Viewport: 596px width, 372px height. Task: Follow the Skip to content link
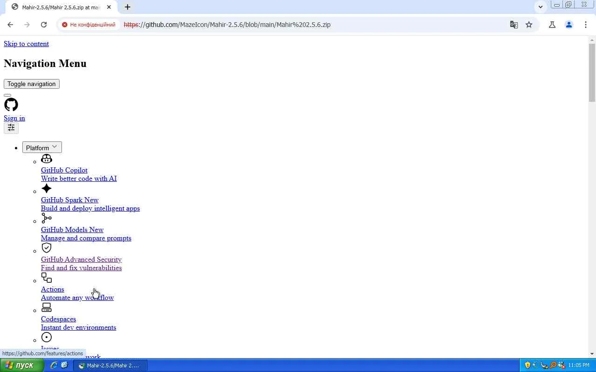(x=26, y=44)
